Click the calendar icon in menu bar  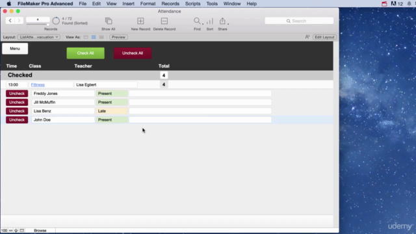pos(384,4)
